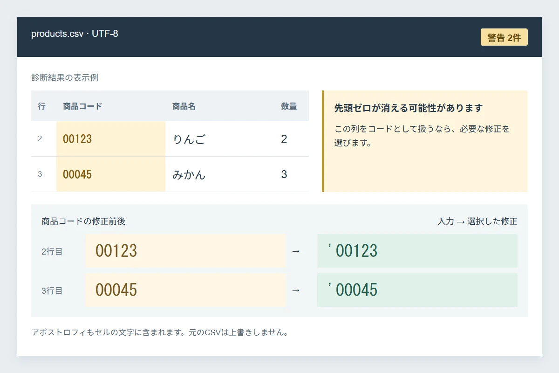Click the 先頭ゼロが消える可能性があります warning title
Viewport: 559px width, 373px height.
(409, 108)
